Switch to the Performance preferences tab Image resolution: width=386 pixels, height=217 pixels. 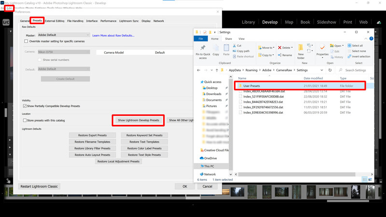click(108, 21)
